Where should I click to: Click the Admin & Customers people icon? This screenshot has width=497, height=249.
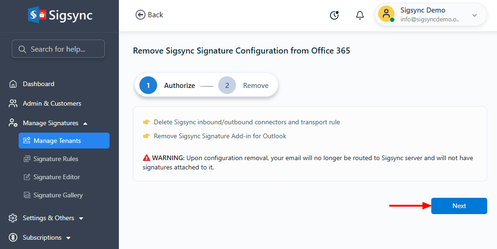13,103
